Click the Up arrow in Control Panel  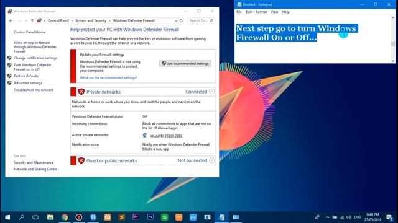(32, 20)
